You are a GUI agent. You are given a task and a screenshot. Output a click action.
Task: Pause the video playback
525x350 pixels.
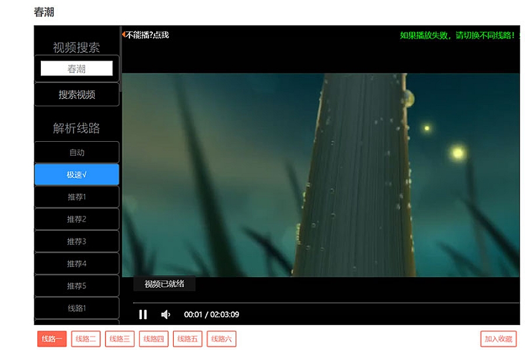point(143,314)
